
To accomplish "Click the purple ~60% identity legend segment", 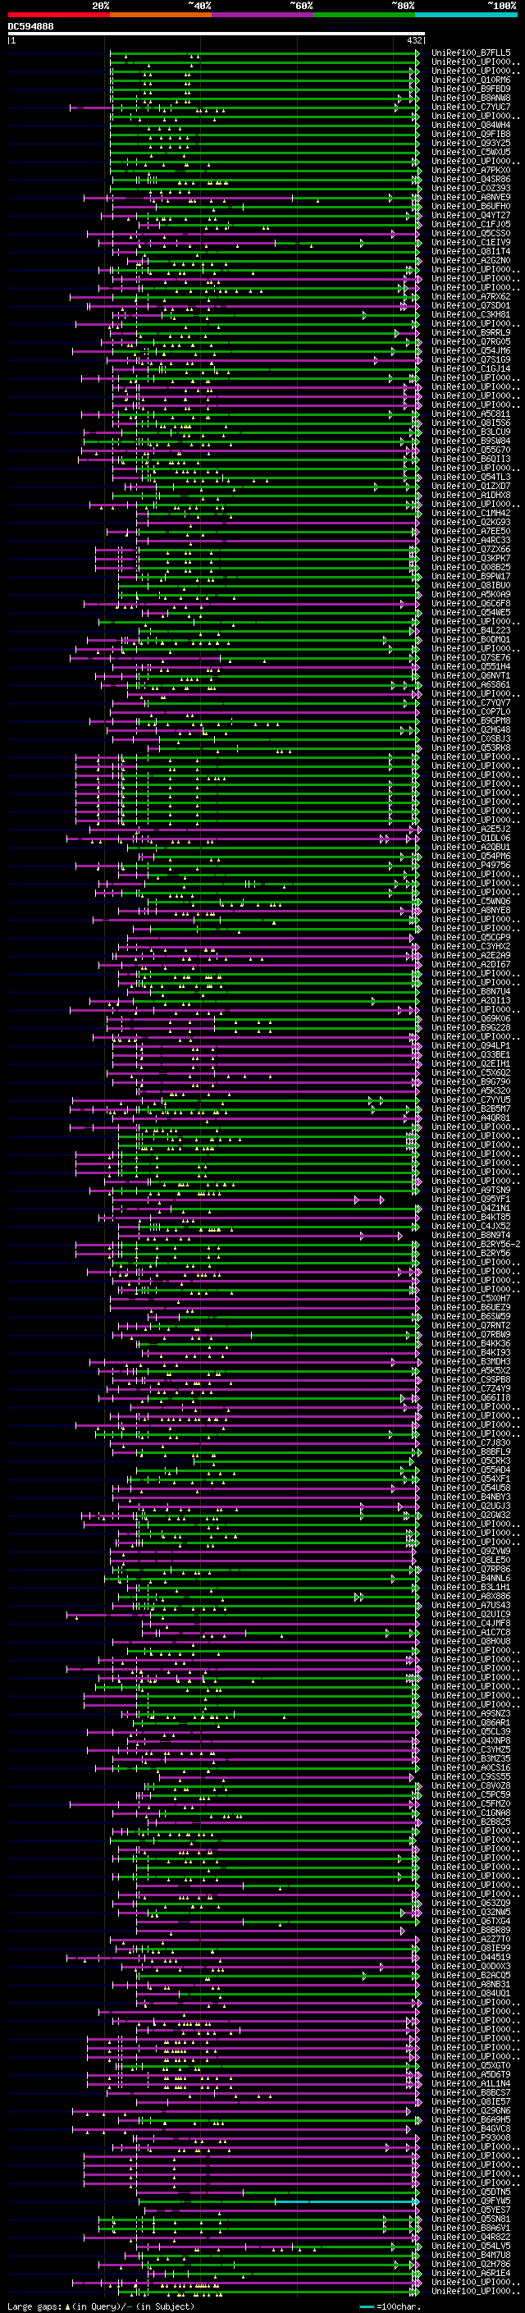I will (262, 15).
